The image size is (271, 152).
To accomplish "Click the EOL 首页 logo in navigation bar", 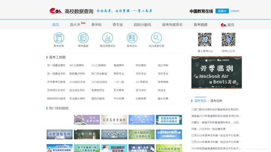I will click(x=228, y=25).
